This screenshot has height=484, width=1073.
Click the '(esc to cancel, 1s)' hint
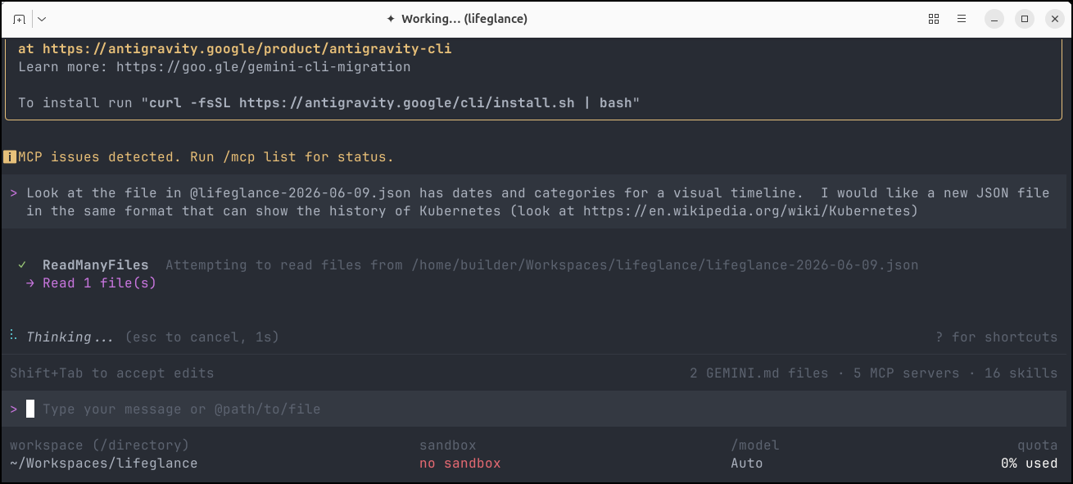(x=201, y=337)
